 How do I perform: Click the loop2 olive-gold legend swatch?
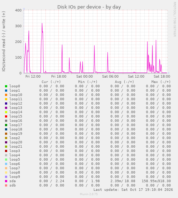pyautogui.click(x=6, y=138)
